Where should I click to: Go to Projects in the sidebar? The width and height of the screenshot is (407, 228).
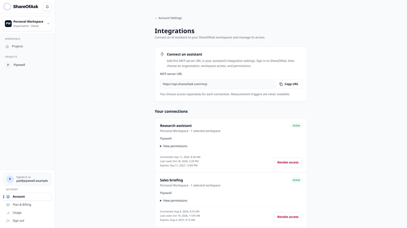click(x=27, y=46)
